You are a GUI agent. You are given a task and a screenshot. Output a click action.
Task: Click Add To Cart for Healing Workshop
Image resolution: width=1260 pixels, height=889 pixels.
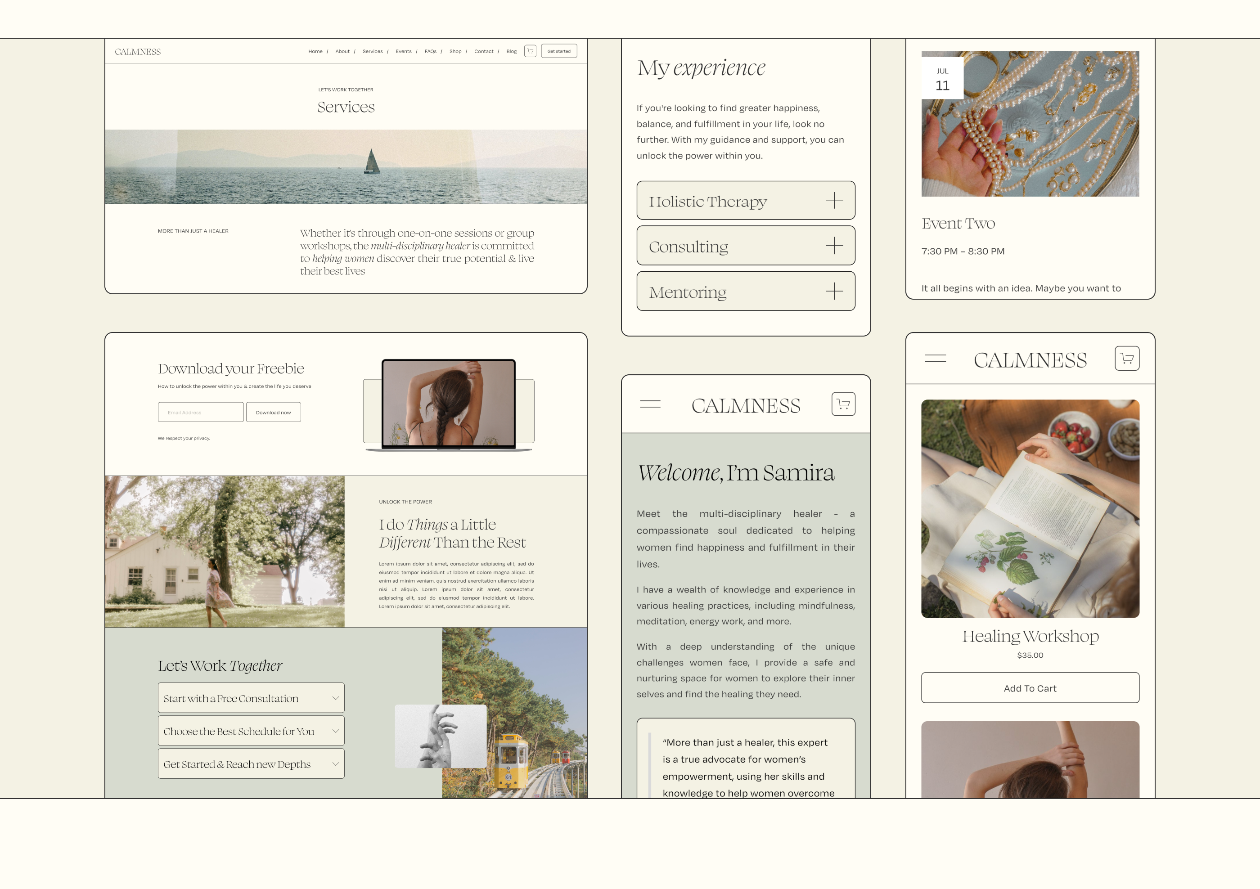[1030, 688]
